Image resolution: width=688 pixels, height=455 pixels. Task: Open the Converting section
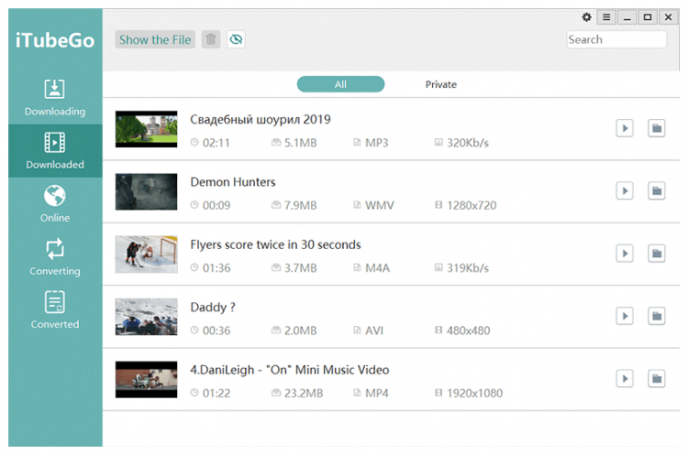tap(55, 257)
